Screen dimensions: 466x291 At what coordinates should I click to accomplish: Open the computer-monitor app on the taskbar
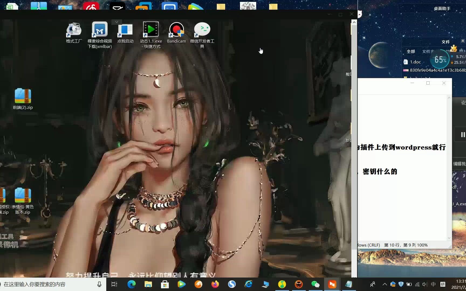[265, 284]
